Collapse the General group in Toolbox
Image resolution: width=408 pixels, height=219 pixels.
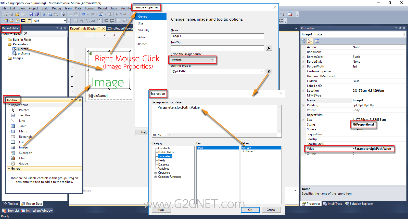point(9,169)
